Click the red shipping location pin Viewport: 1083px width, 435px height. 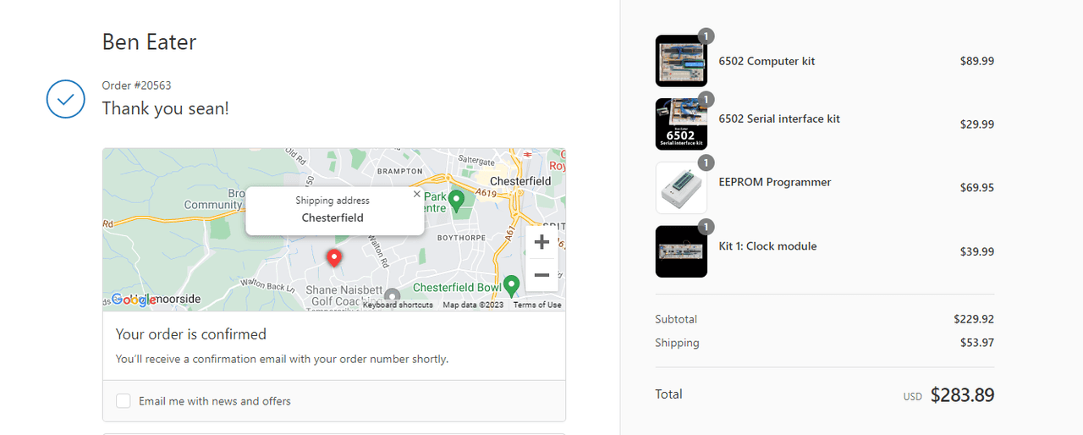coord(334,257)
